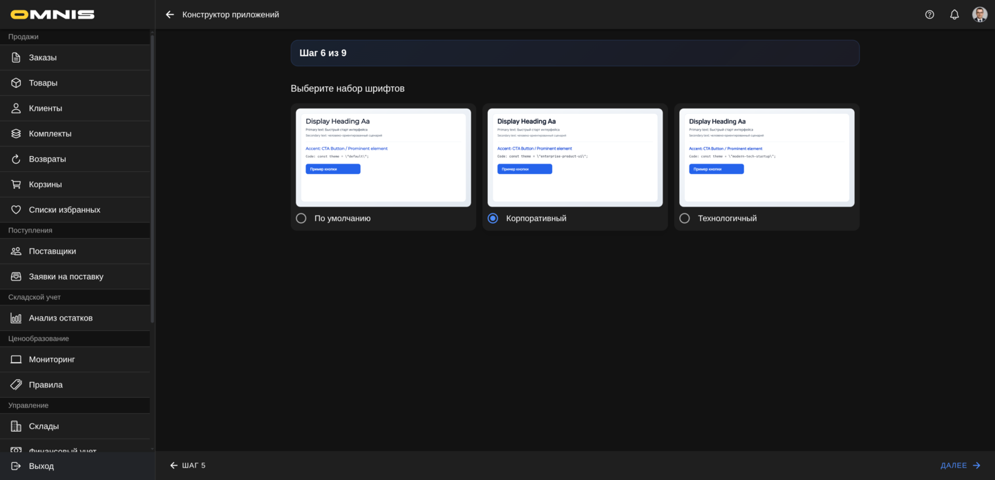Select the Корпоративный radio button

493,218
